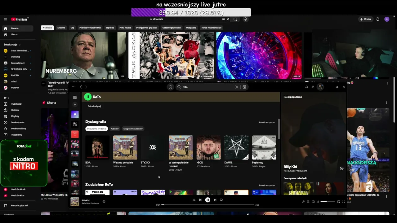Viewport: 397px width, 223px height.
Task: Mute Spotify with the volume speaker icon
Action: [318, 202]
